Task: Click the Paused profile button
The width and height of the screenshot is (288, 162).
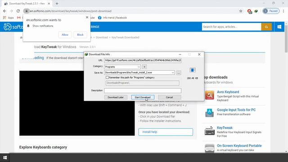Action: click(271, 11)
